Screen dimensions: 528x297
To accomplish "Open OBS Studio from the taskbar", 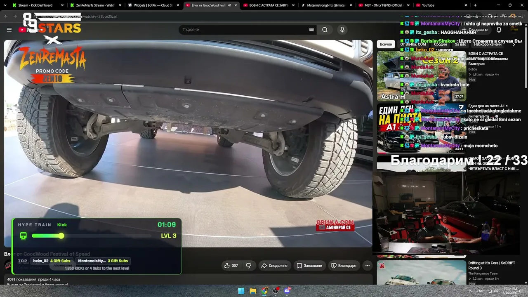I will pos(276,291).
